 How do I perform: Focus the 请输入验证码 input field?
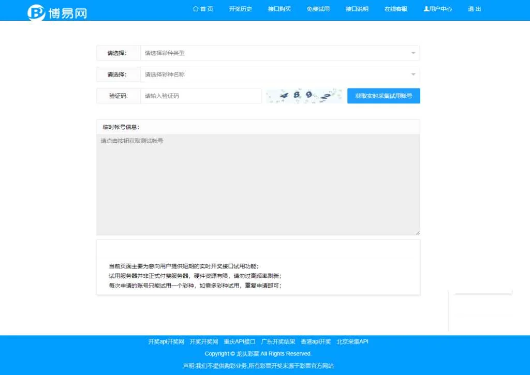(201, 96)
